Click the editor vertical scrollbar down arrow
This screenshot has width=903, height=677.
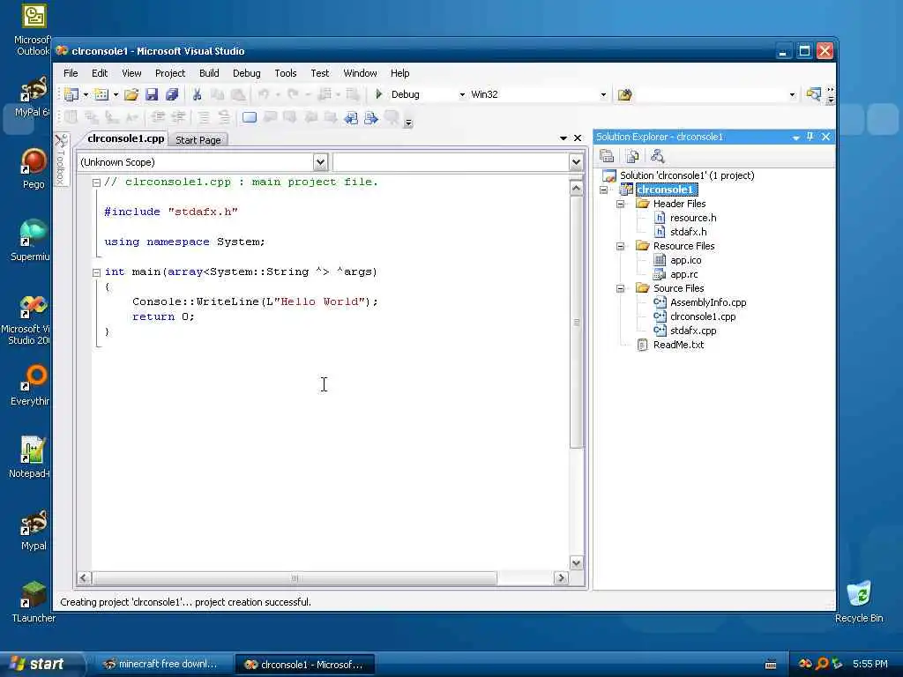(576, 562)
